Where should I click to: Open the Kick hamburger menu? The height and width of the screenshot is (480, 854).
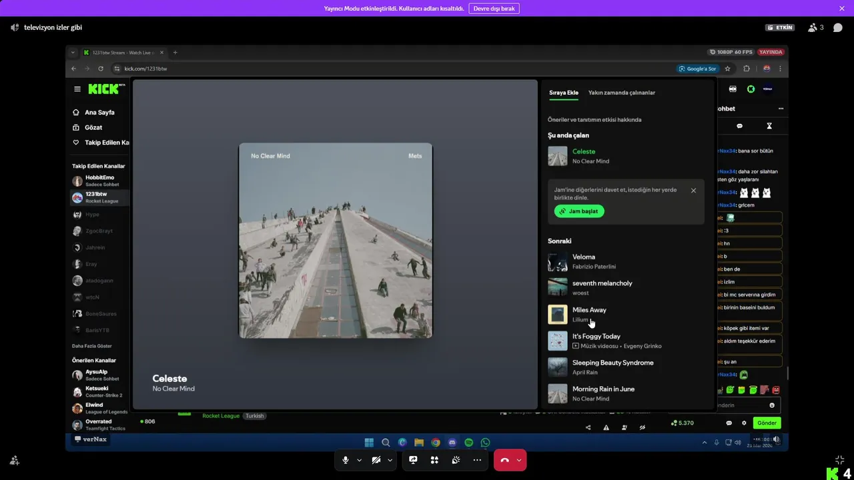point(77,89)
